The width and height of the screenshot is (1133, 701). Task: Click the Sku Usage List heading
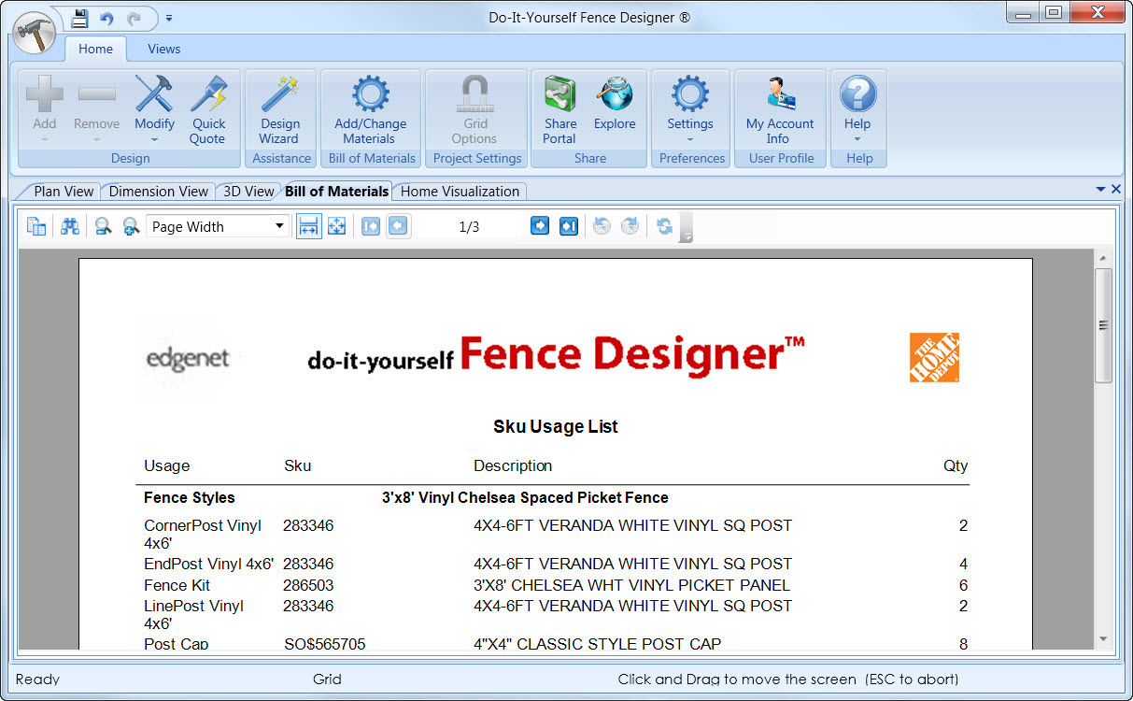pyautogui.click(x=556, y=427)
